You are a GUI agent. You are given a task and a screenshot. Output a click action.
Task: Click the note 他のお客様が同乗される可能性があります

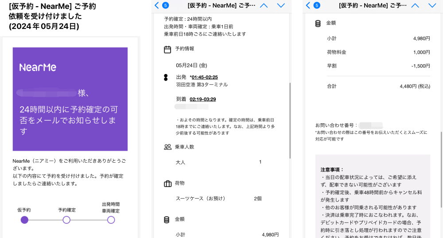(x=369, y=207)
